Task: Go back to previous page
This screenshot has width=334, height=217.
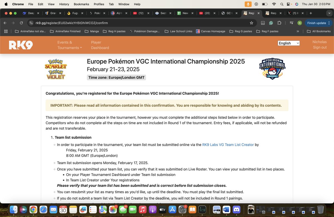Action: click(5, 23)
